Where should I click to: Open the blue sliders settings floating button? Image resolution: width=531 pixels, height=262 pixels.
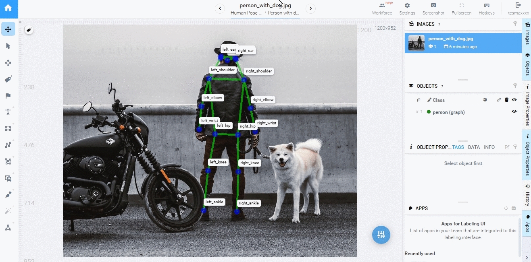[381, 235]
